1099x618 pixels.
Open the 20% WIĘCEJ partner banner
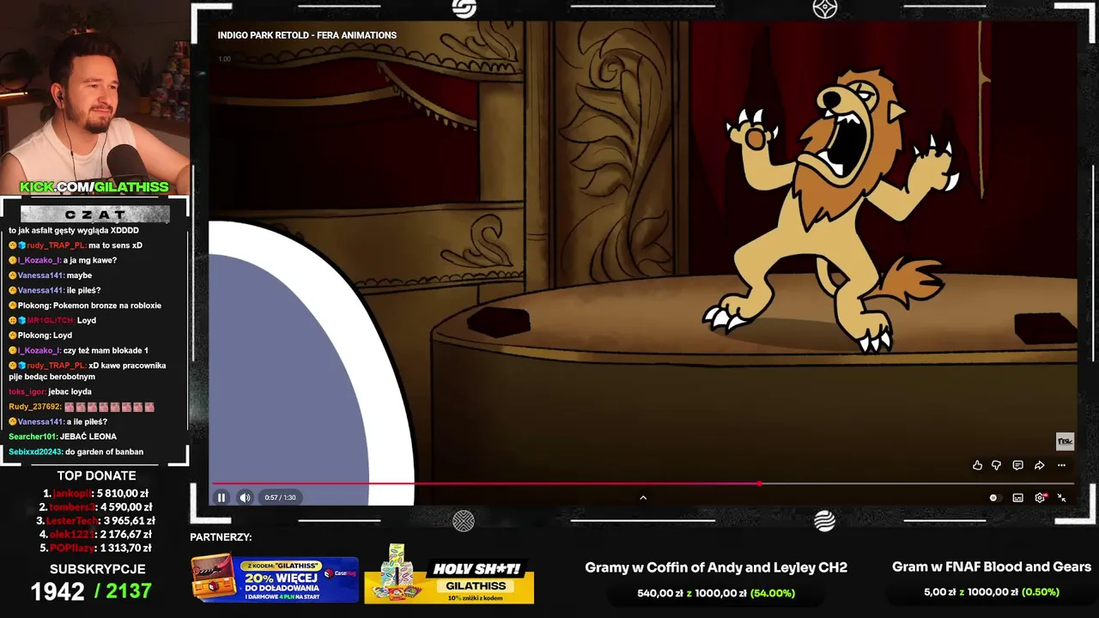tap(275, 579)
